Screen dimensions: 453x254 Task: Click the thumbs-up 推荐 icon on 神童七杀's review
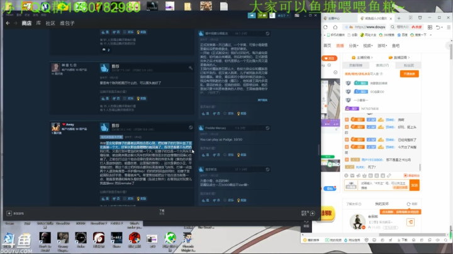(x=104, y=68)
